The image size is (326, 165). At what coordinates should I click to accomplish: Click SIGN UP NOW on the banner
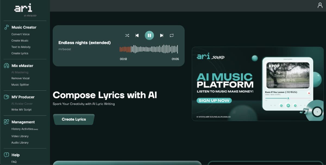(x=214, y=100)
